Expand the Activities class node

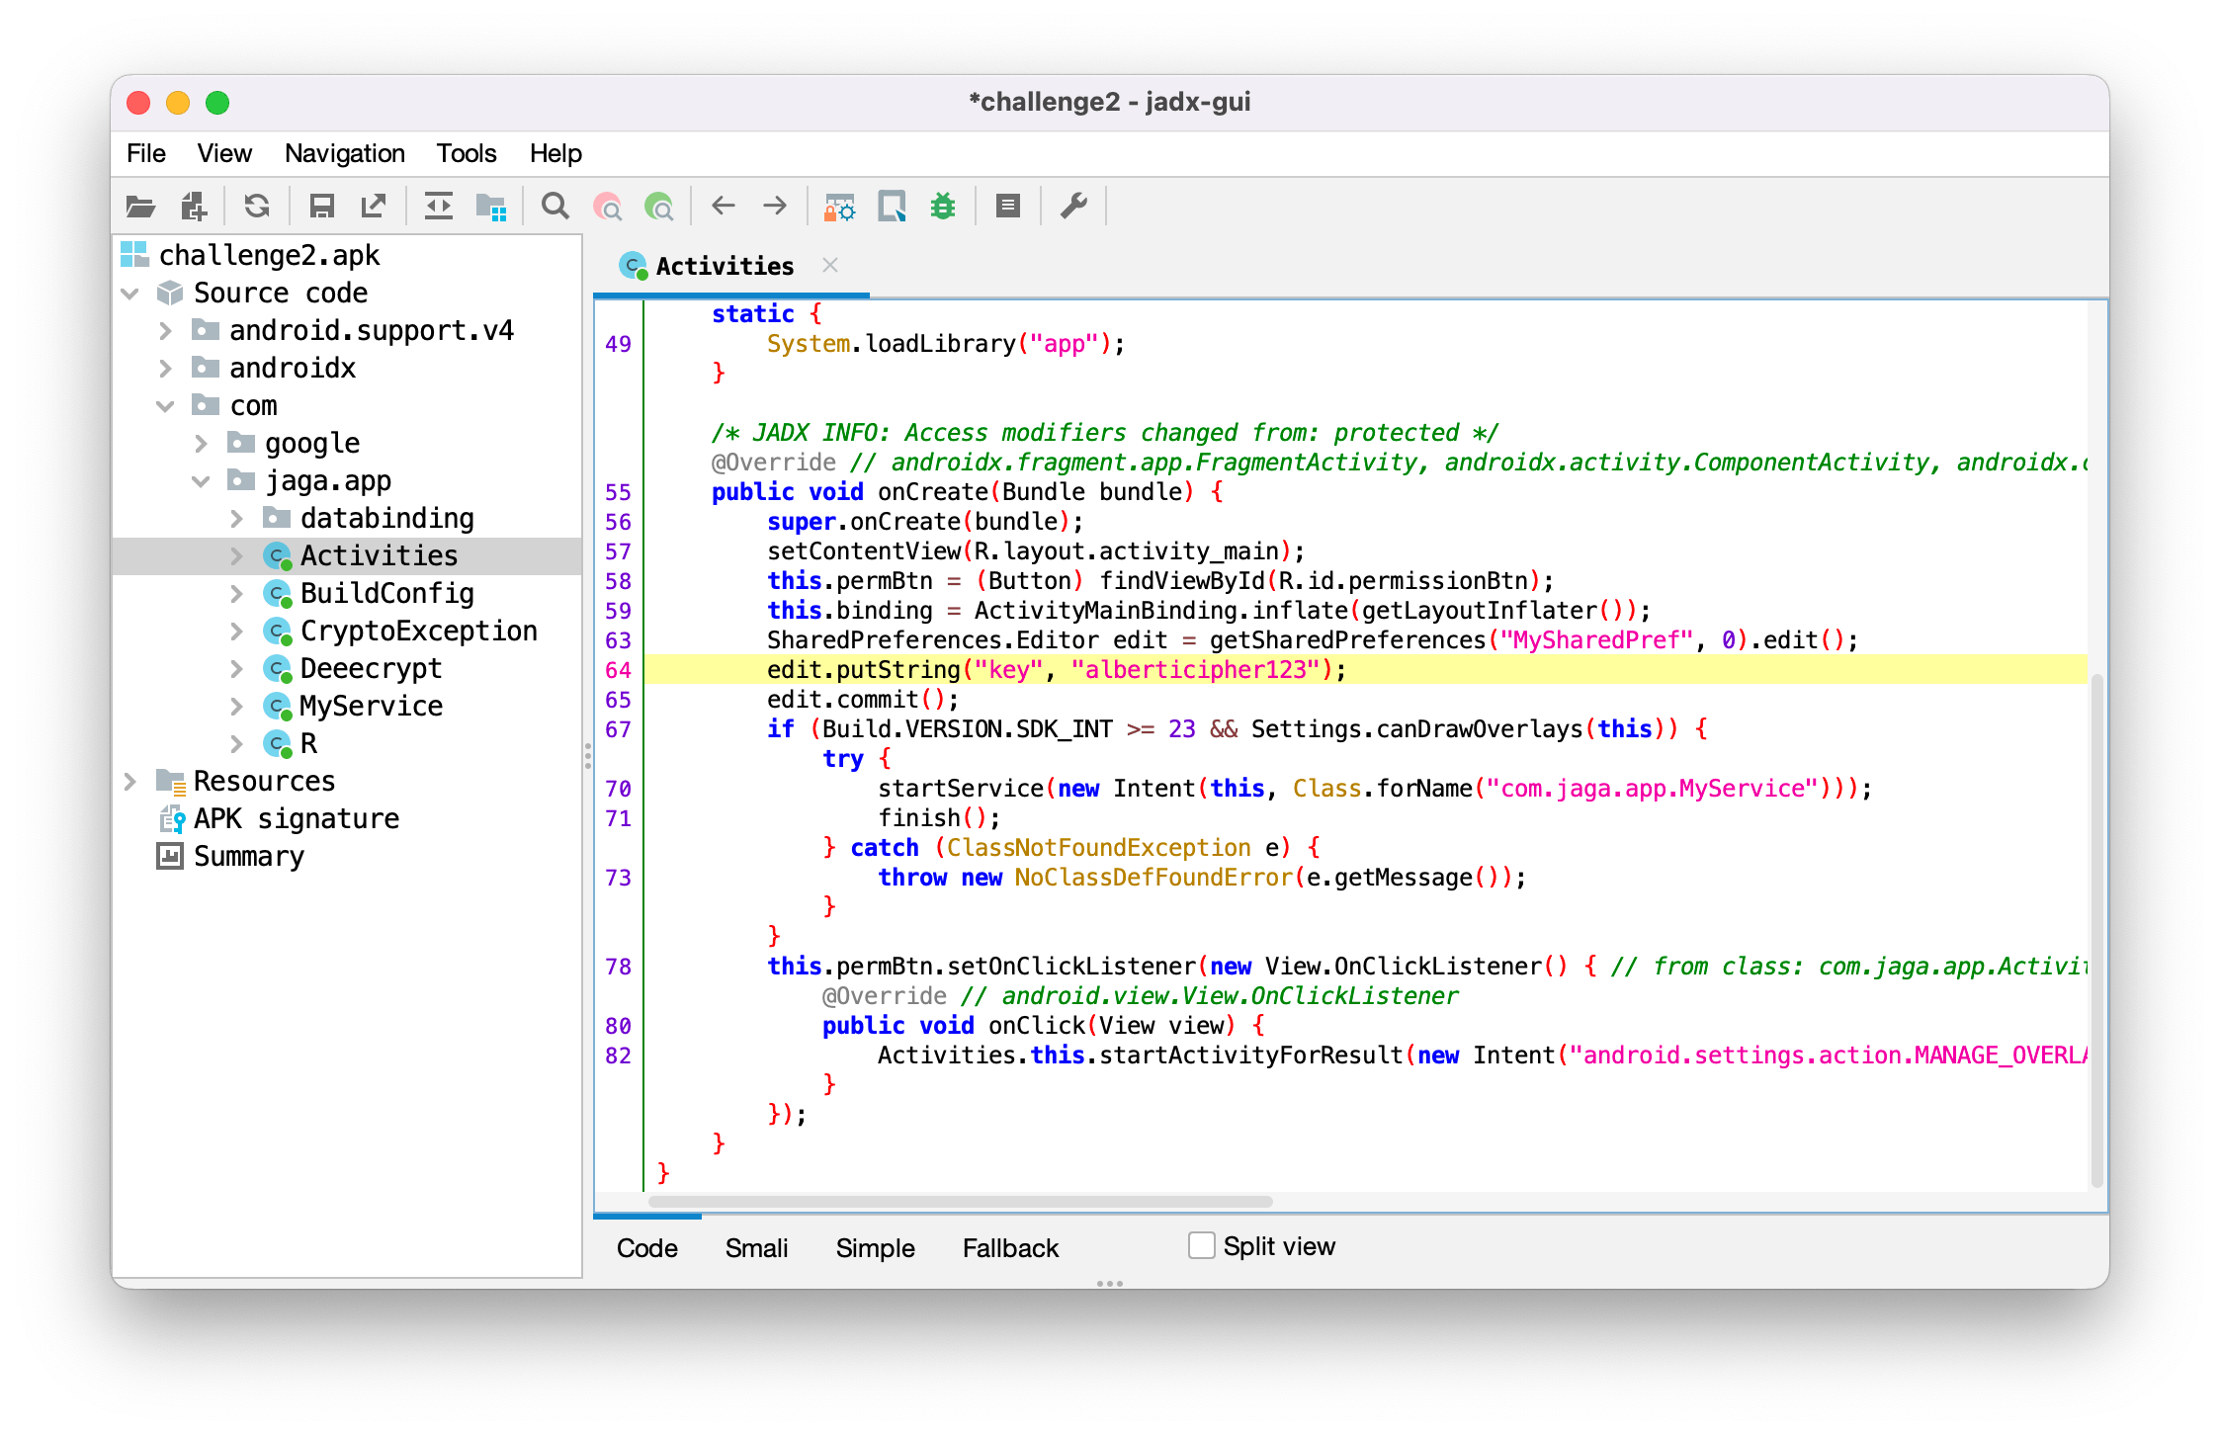[236, 556]
